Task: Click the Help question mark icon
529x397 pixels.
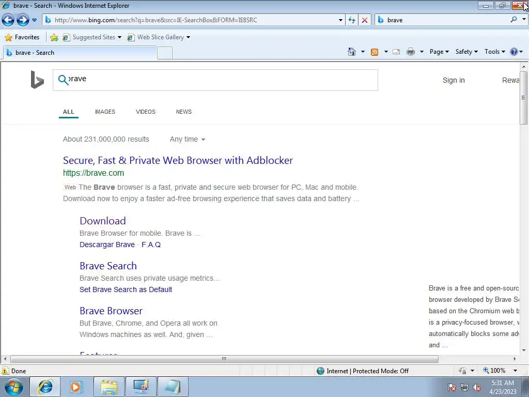Action: 514,52
